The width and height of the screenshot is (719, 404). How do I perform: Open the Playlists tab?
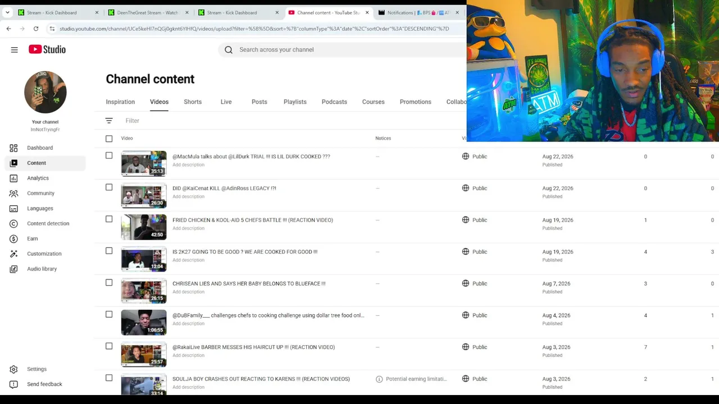click(x=295, y=102)
